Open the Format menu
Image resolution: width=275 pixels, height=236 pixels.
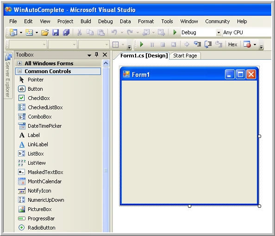point(146,21)
